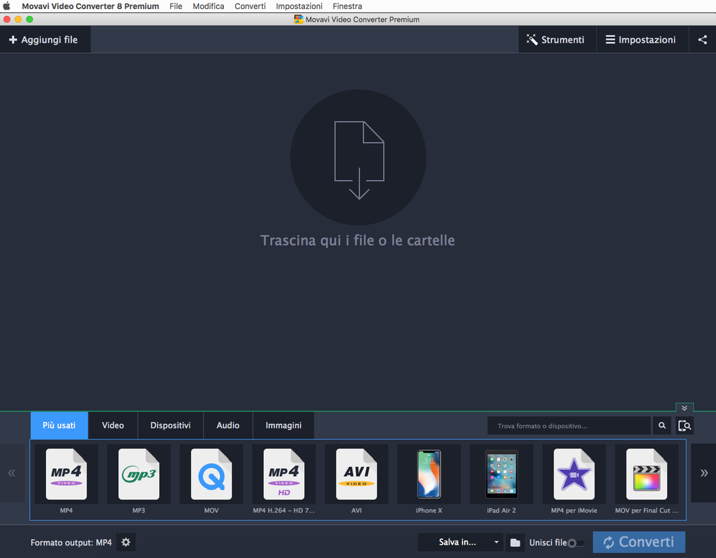Click the Trova formato o dispositivo field
Viewport: 716px width, 558px height.
[x=569, y=425]
